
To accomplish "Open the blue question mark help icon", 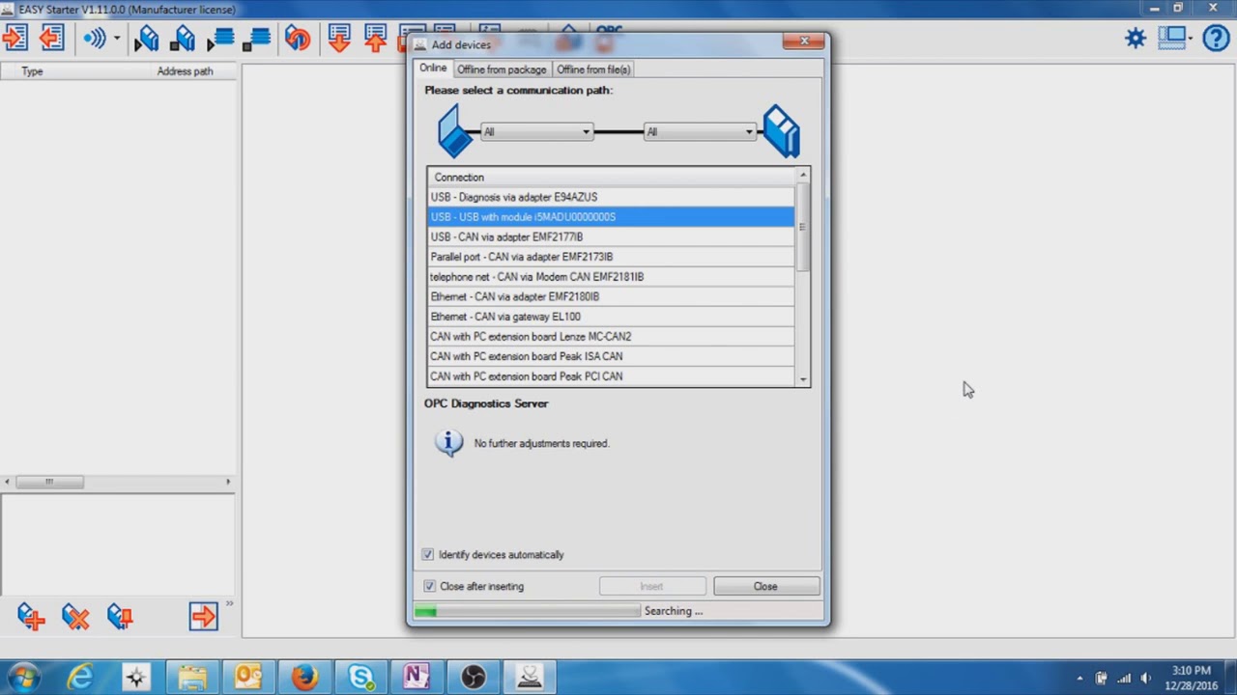I will 1216,39.
